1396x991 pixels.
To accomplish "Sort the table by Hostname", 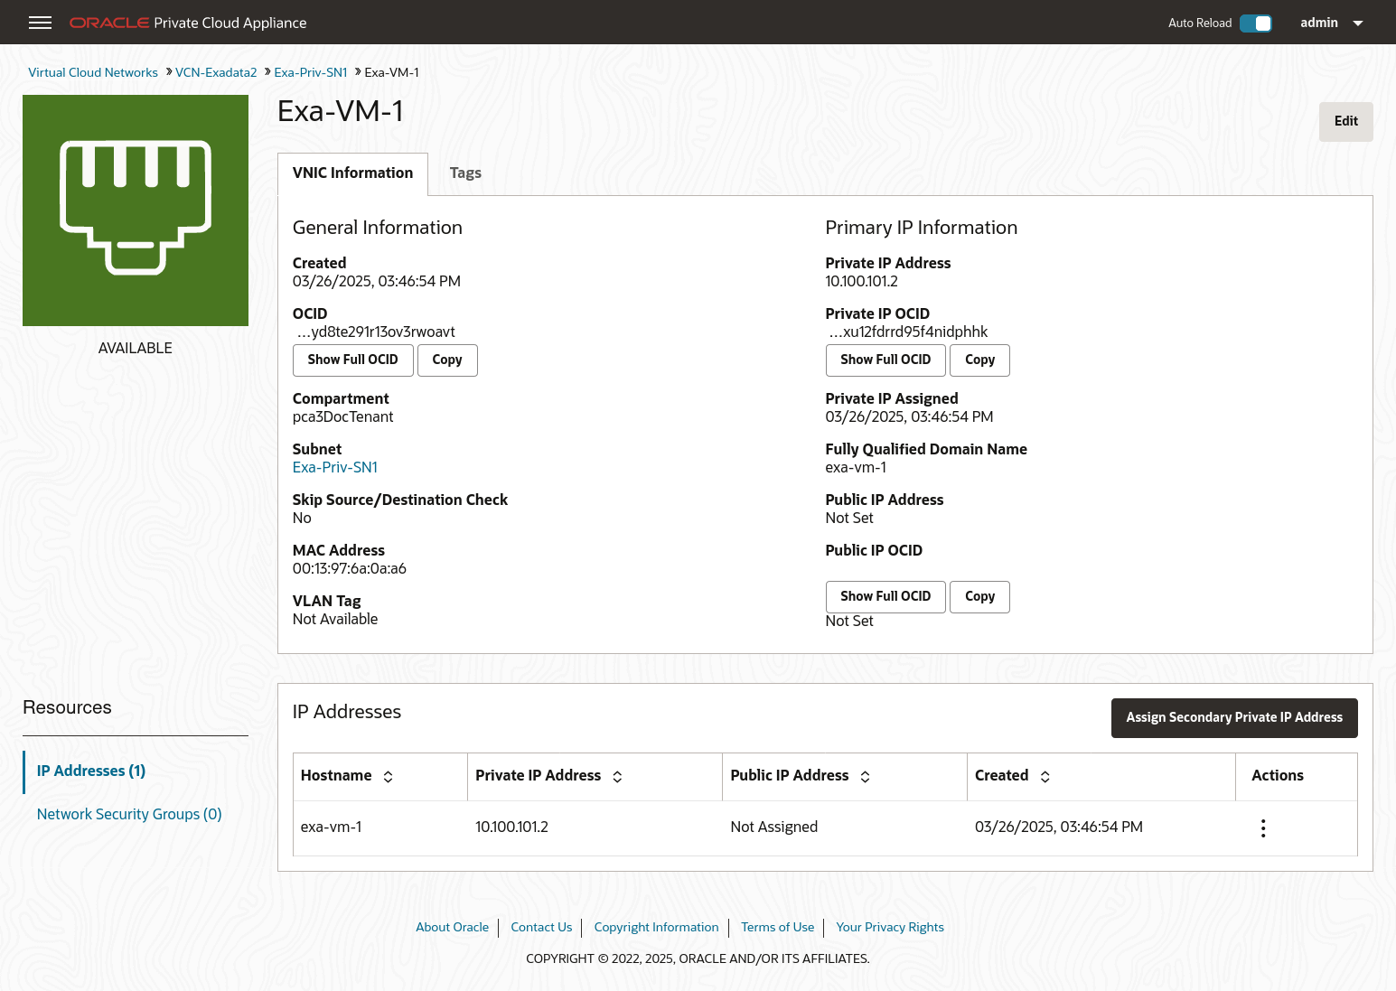I will click(388, 776).
